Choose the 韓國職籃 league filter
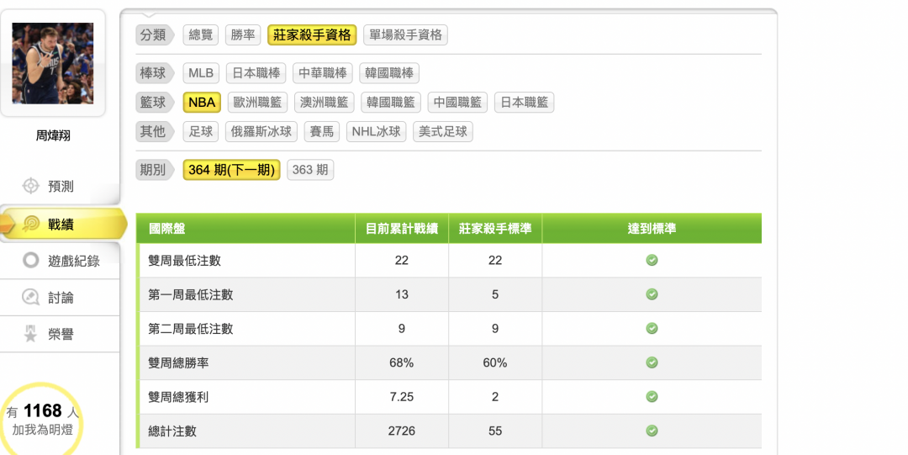This screenshot has height=455, width=908. 390,103
